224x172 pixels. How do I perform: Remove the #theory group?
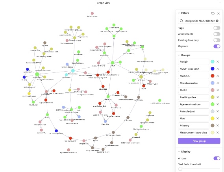[218, 126]
